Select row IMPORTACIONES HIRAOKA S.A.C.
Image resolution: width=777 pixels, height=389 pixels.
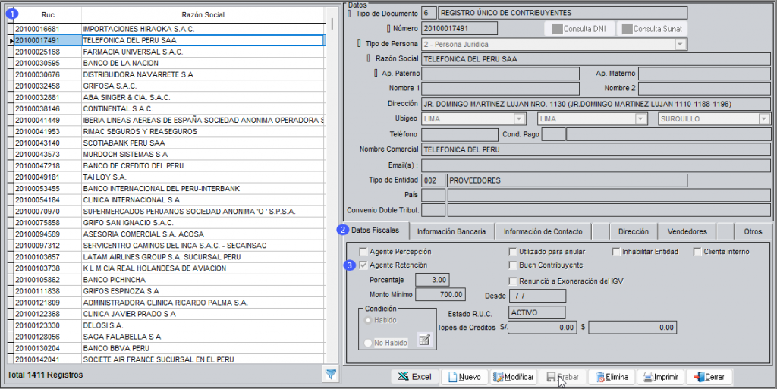169,29
